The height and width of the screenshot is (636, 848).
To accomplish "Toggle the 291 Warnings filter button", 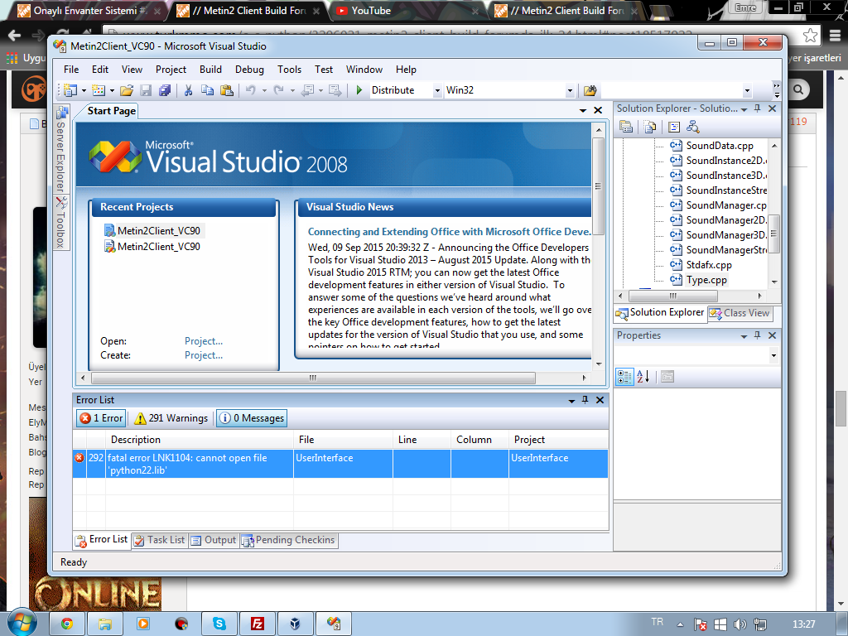I will tap(171, 418).
